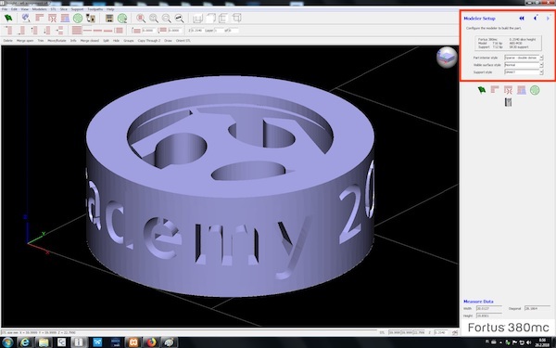Click the view orientation sphere in the viewport
Viewport: 556px width, 348px height.
click(447, 57)
